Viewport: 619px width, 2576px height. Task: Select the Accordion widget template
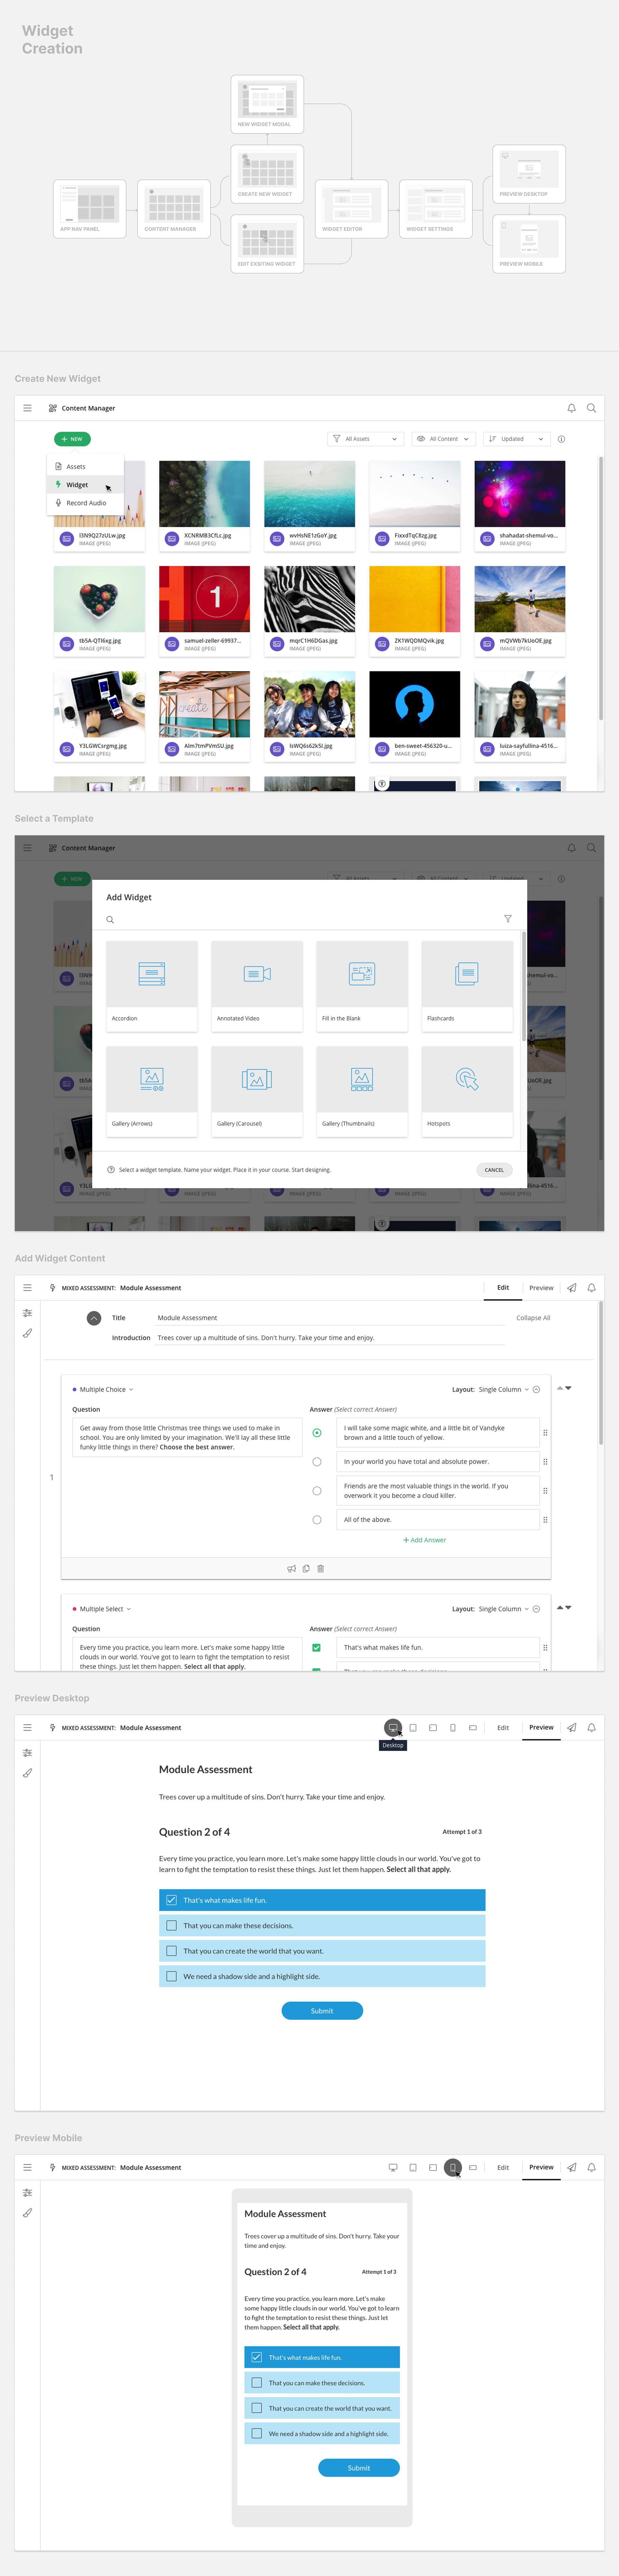tap(152, 986)
